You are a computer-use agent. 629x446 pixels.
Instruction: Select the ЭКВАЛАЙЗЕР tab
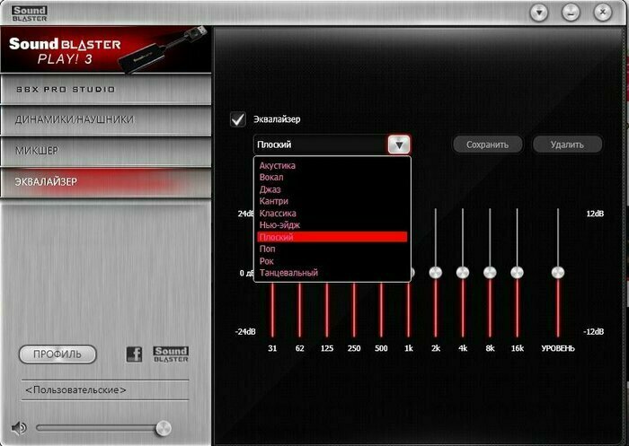pyautogui.click(x=105, y=182)
